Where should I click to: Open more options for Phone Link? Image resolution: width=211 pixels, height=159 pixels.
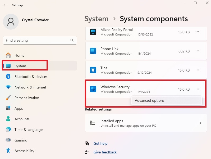[x=197, y=51]
